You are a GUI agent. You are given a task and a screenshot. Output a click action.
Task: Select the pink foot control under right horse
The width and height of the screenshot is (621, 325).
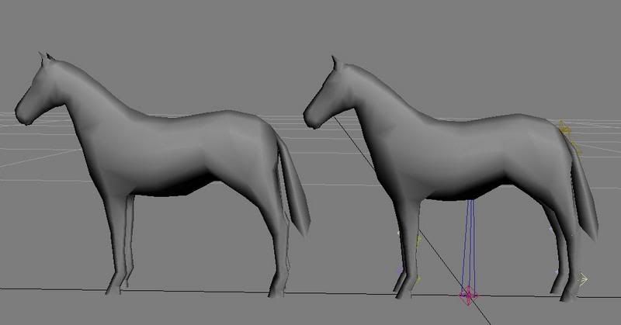click(x=468, y=294)
